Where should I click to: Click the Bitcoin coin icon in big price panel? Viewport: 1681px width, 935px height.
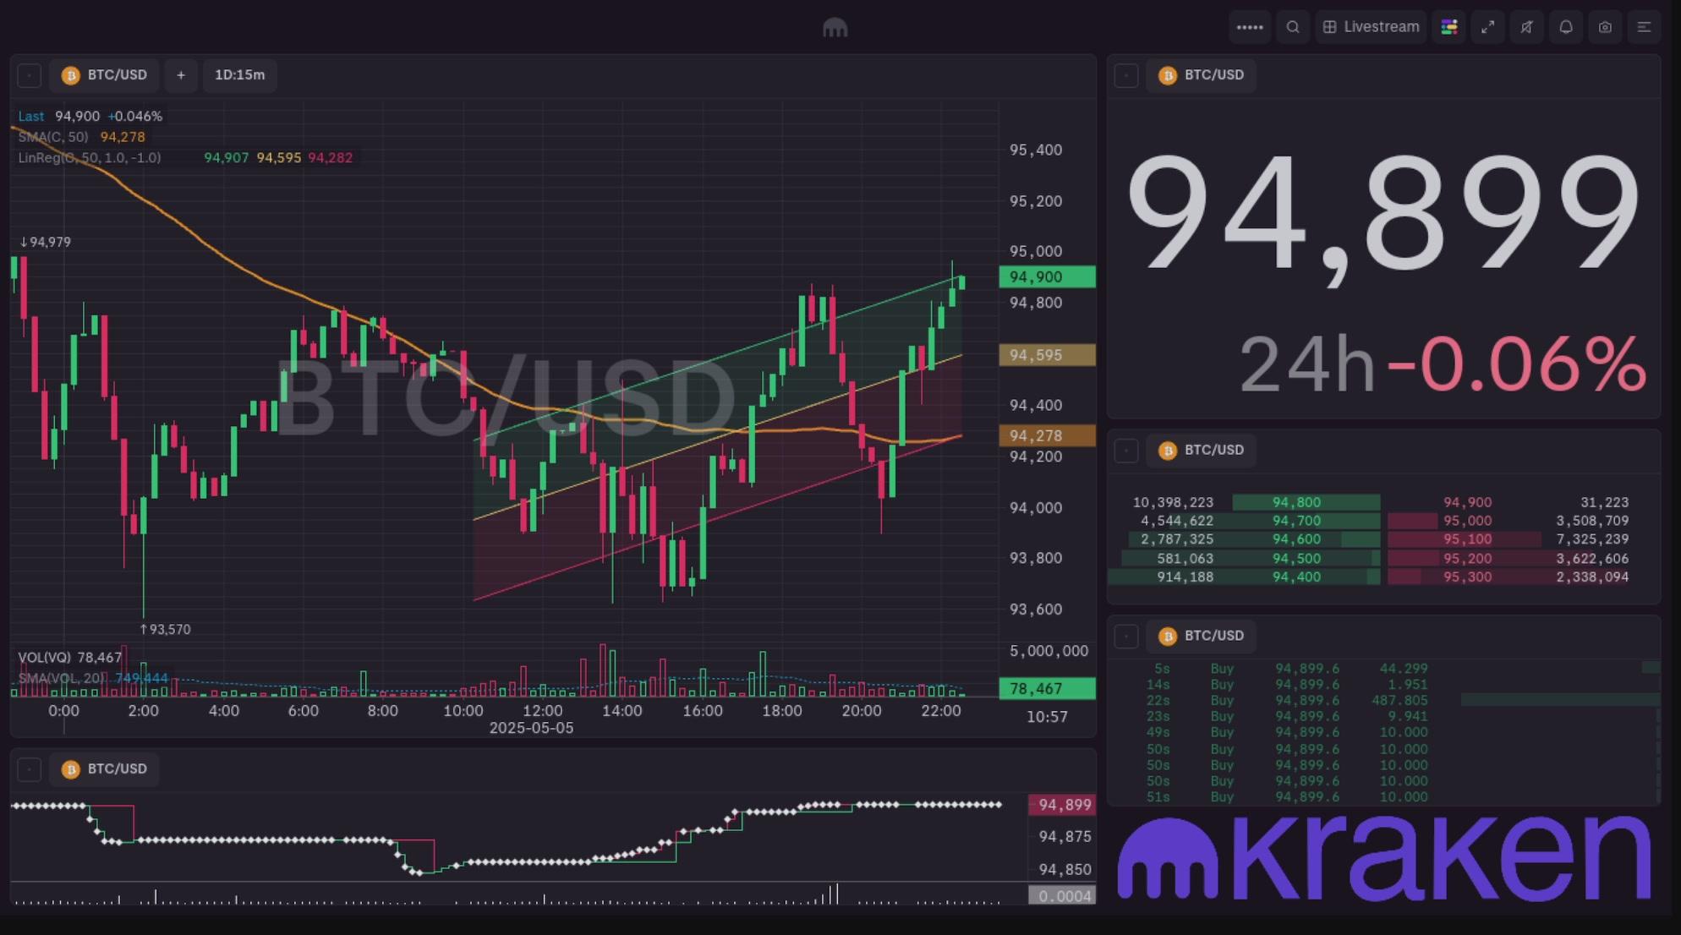click(1168, 75)
